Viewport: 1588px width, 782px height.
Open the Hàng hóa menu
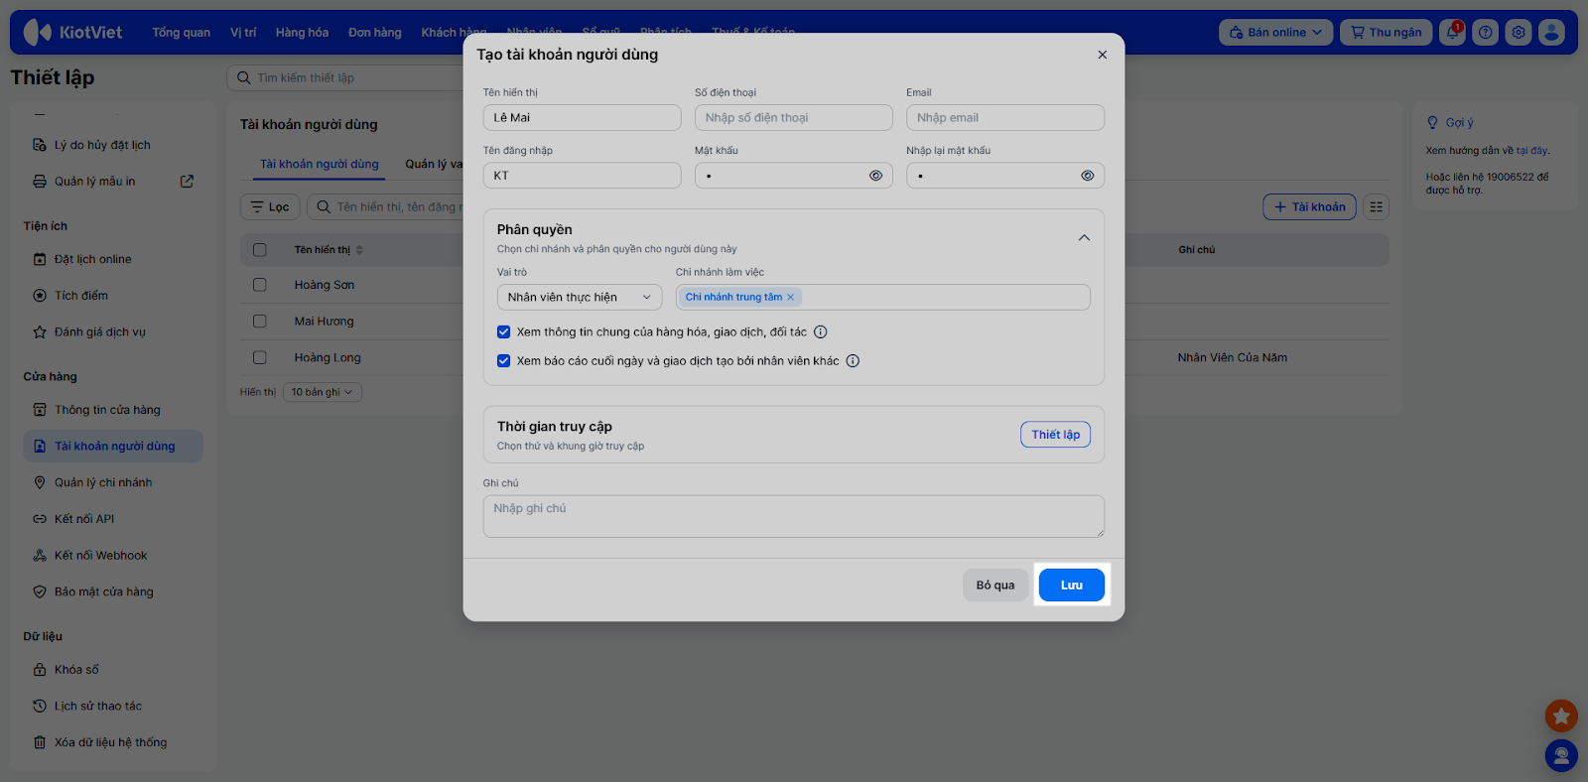click(302, 33)
